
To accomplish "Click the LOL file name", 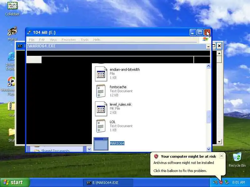I will pos(112,122).
